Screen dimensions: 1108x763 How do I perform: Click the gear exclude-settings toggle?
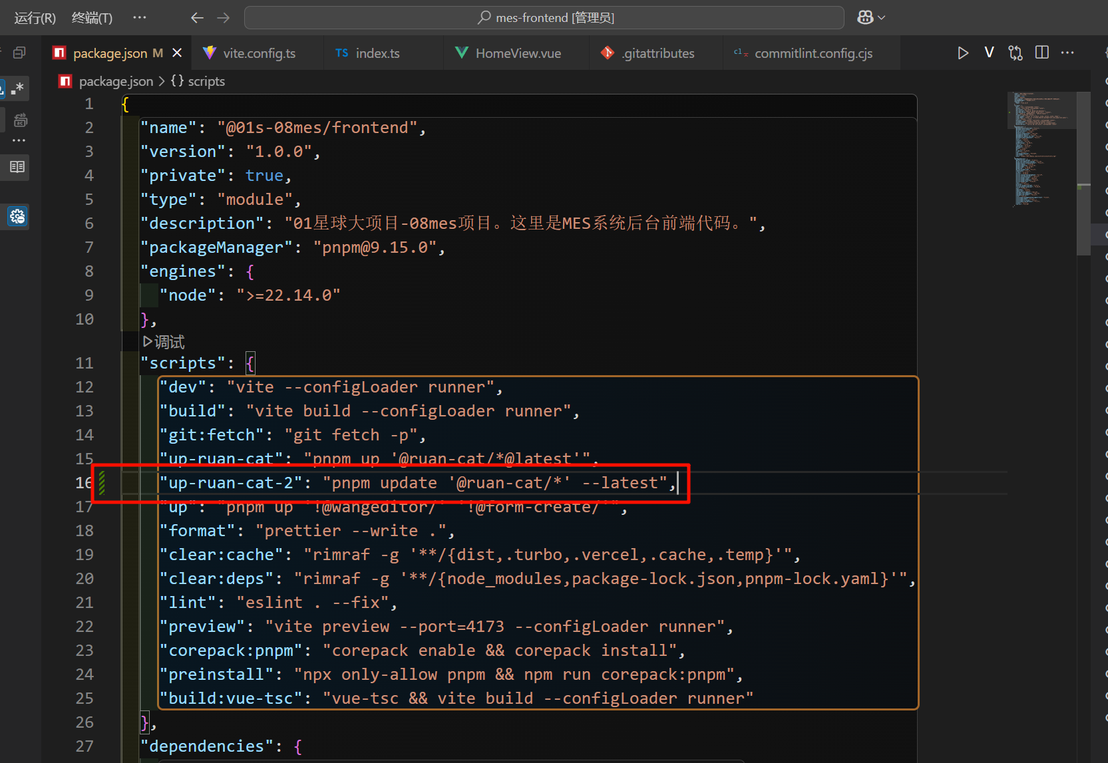(17, 216)
